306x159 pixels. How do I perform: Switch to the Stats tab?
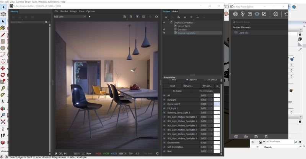tap(175, 11)
